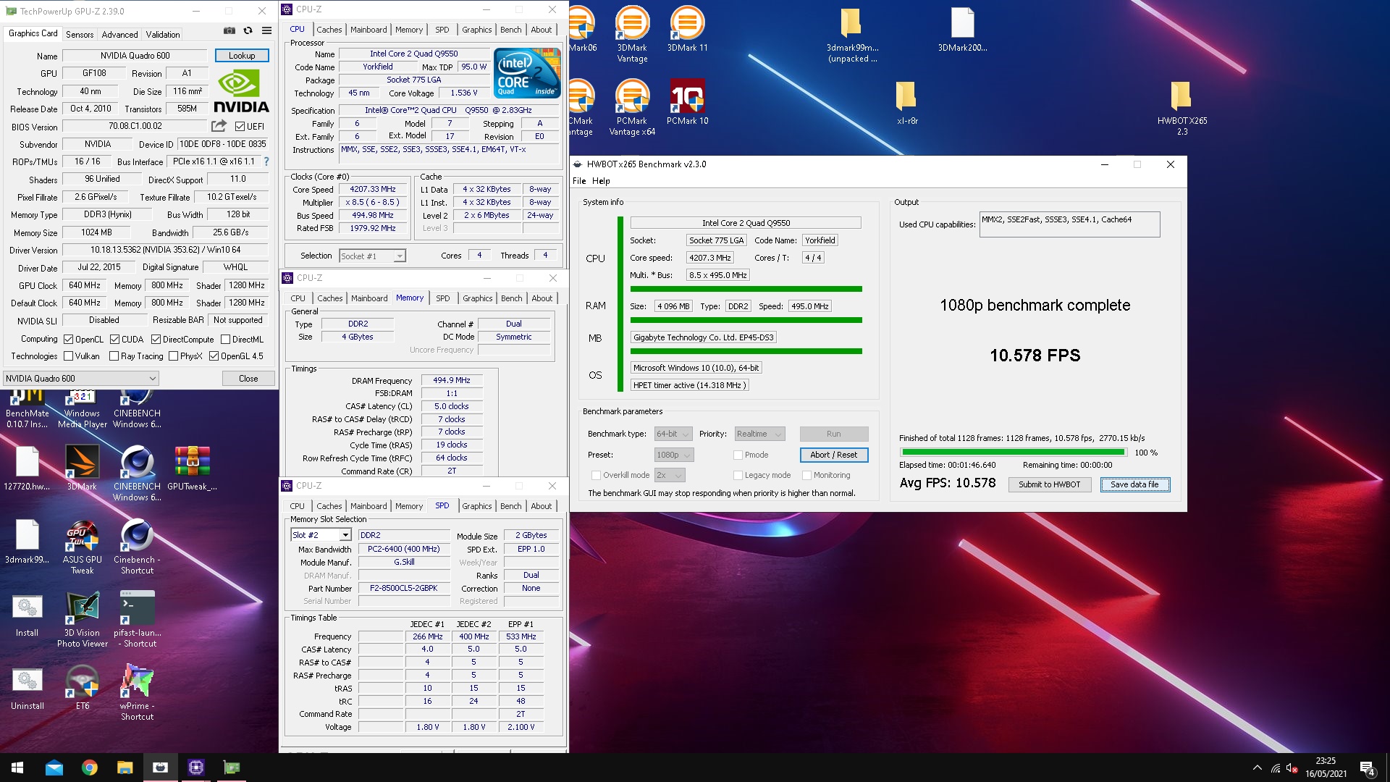The image size is (1390, 782).
Task: Toggle the DirectML checkbox
Action: coord(225,339)
